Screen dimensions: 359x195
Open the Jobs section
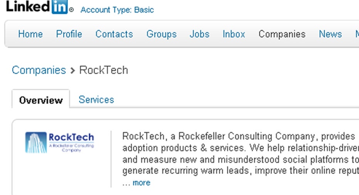[200, 34]
